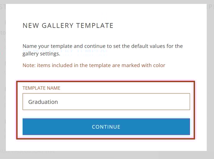The width and height of the screenshot is (214, 159).
Task: Click the CONTINUE text on the blue button
Action: point(106,127)
